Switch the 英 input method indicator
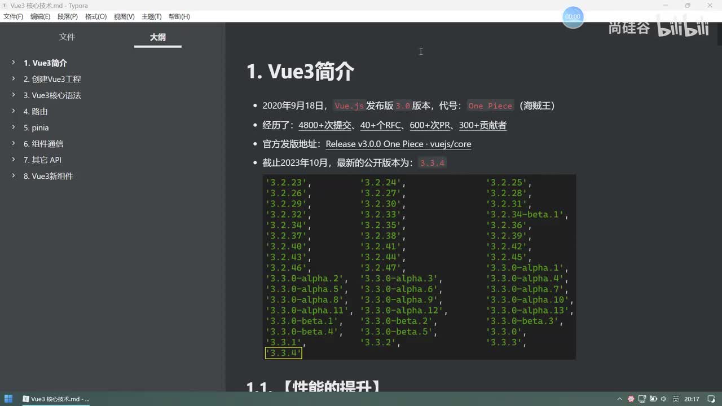 tap(675, 399)
